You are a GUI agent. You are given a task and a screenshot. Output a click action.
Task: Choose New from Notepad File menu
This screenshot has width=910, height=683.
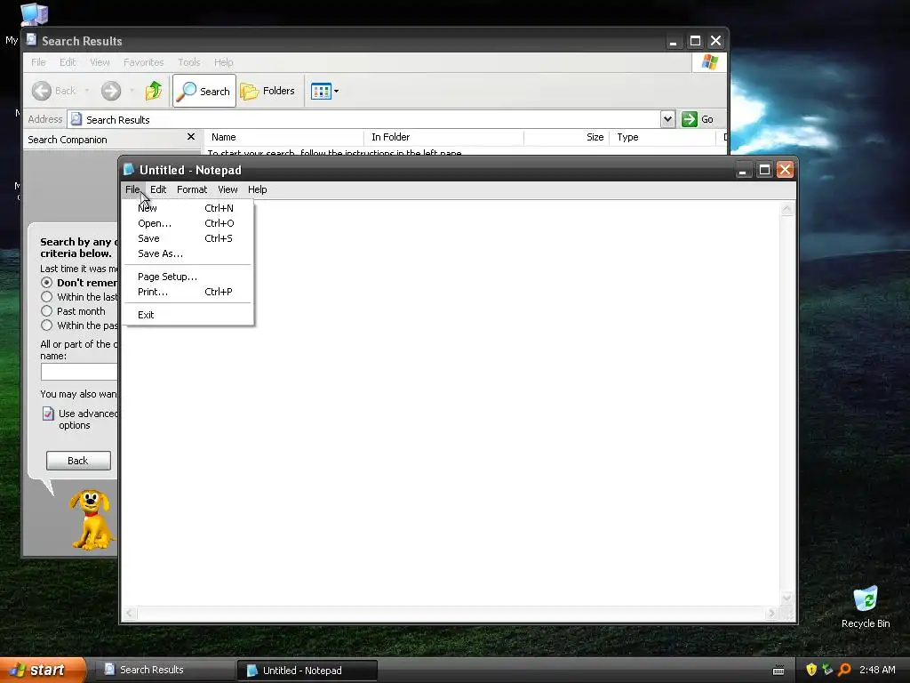[x=188, y=208]
